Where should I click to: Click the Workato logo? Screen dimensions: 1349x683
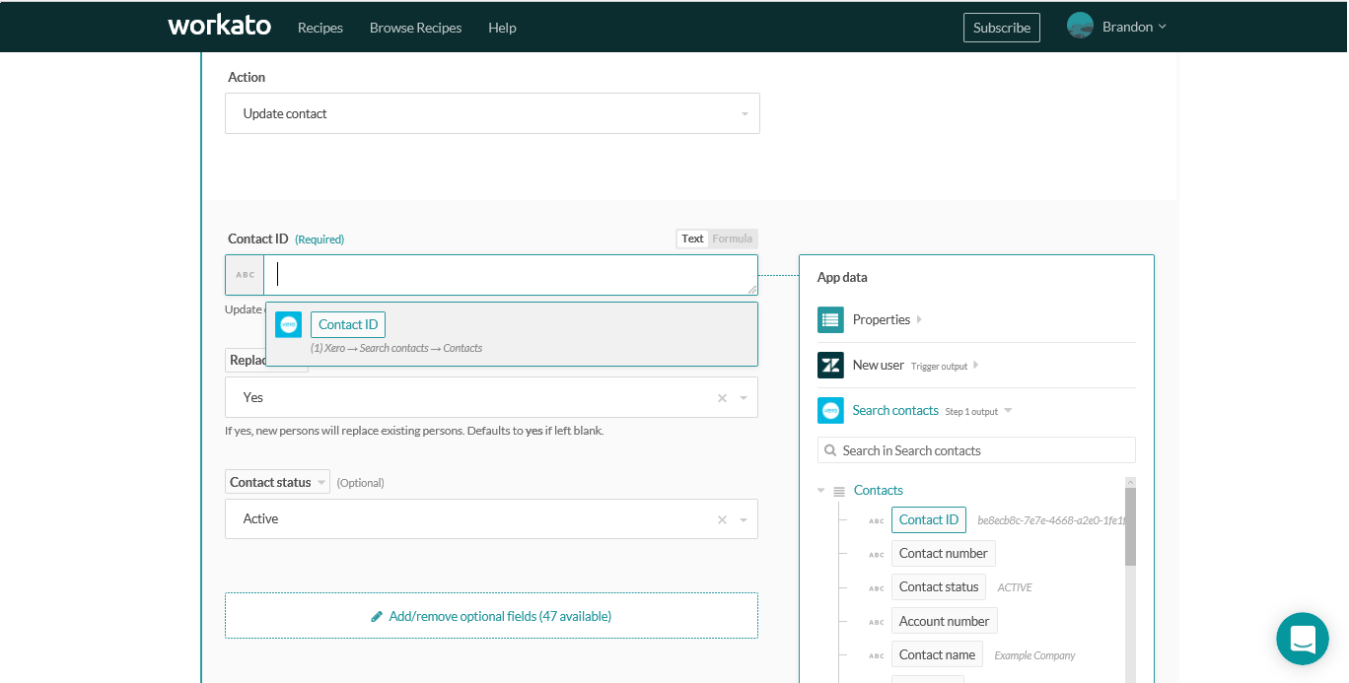pyautogui.click(x=219, y=27)
